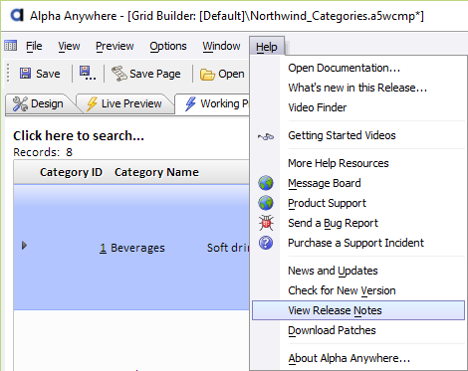Click 'Click here to search...' link
Image resolution: width=468 pixels, height=371 pixels.
(x=79, y=136)
